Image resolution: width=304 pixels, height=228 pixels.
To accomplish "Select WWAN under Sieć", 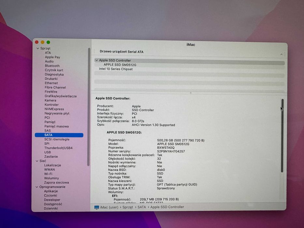I will (50, 169).
